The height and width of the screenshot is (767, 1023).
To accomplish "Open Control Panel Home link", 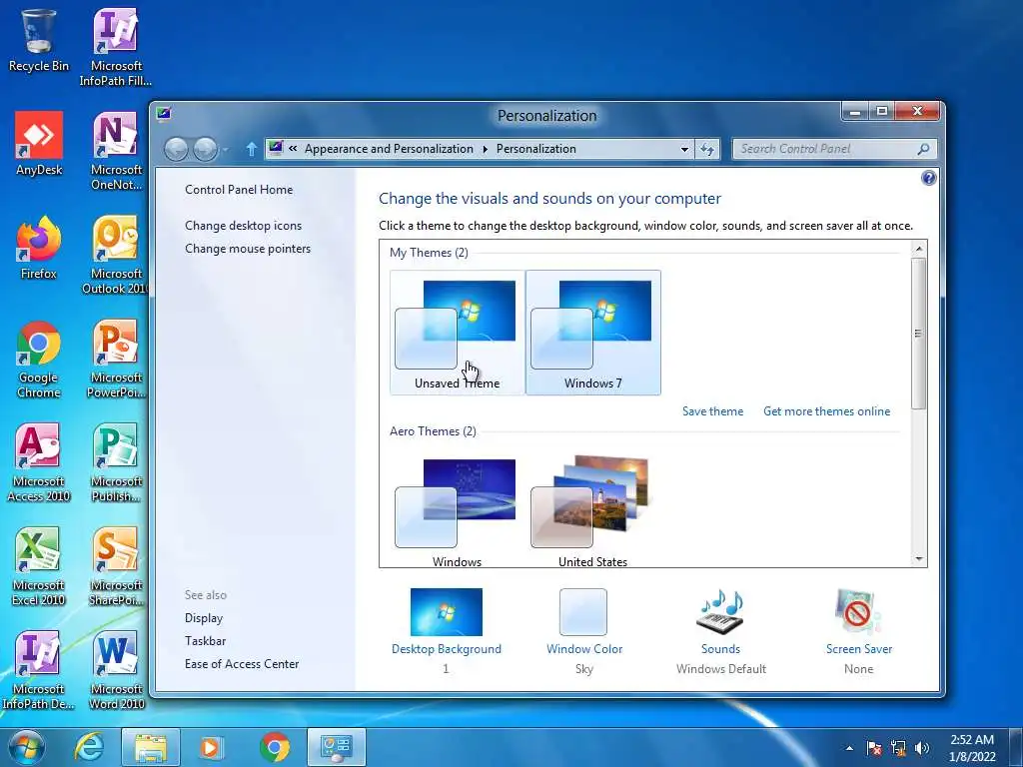I will tap(239, 190).
